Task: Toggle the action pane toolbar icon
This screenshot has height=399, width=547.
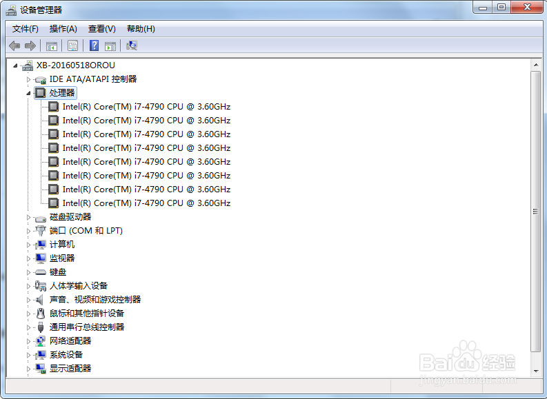Action: pos(110,45)
